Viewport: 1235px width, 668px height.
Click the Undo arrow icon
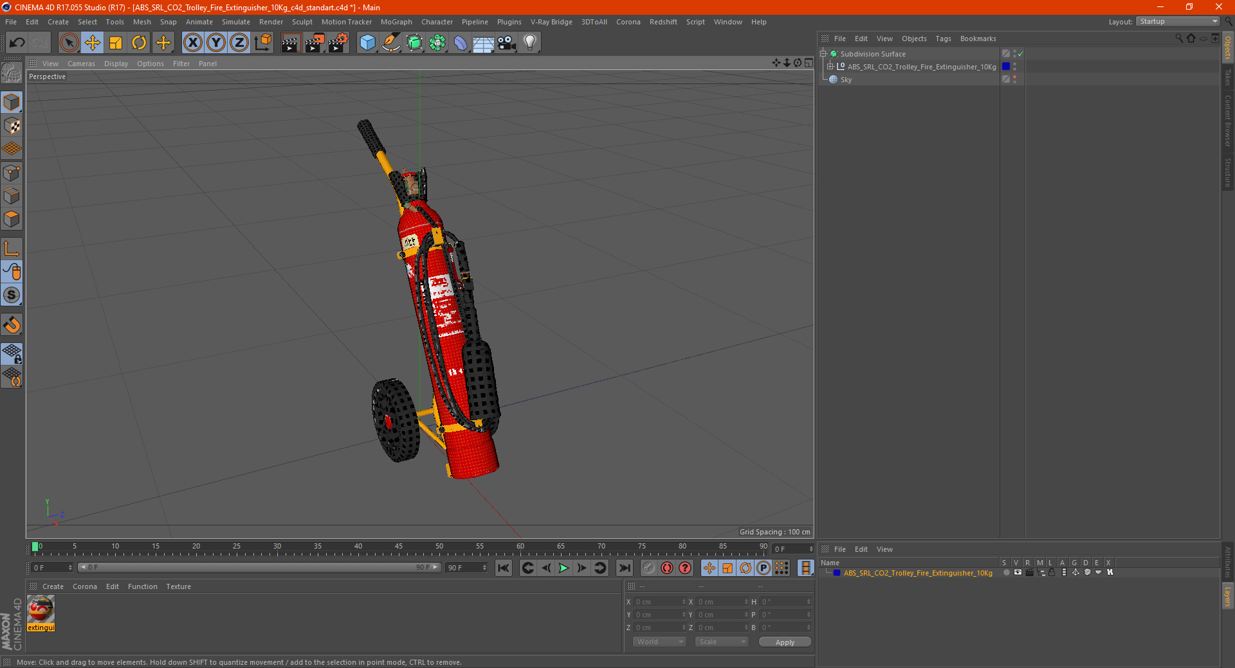(17, 43)
